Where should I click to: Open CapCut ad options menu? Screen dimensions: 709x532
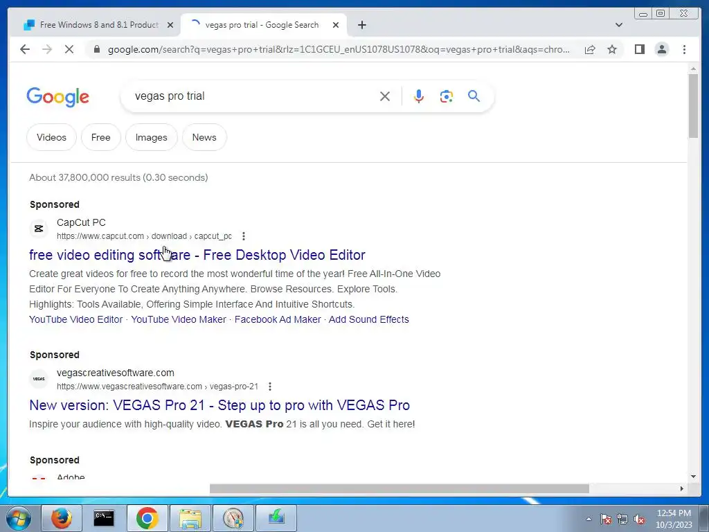pos(244,236)
